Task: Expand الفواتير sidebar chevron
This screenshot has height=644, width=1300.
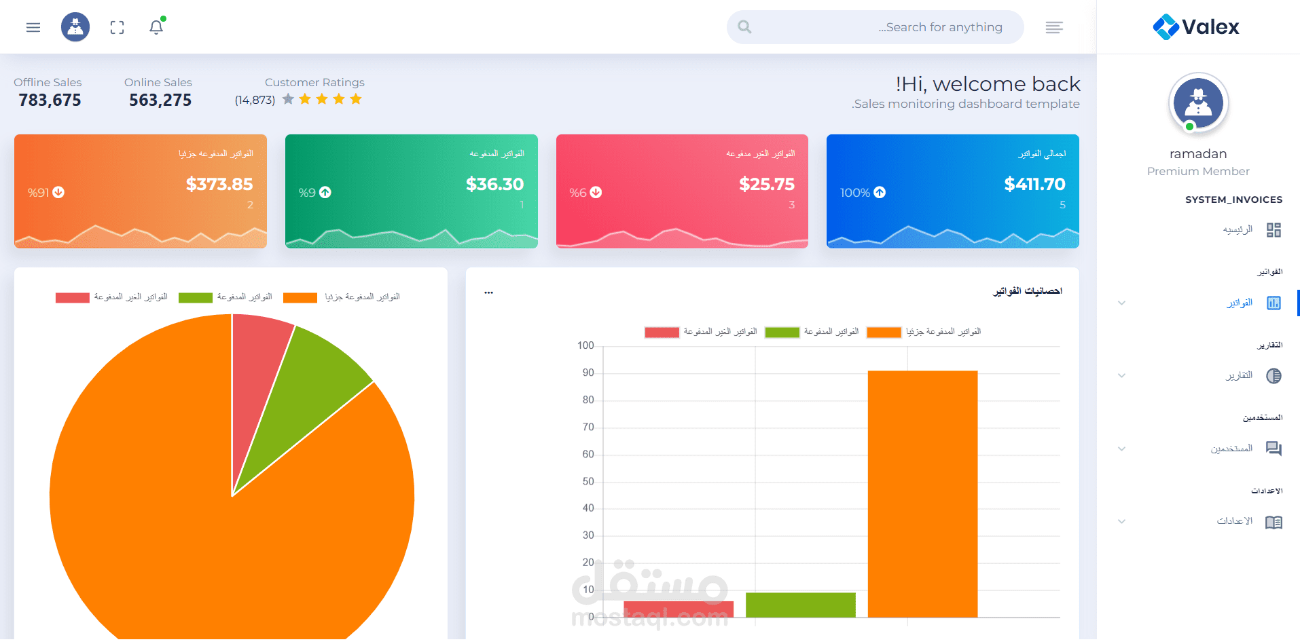Action: (1122, 303)
